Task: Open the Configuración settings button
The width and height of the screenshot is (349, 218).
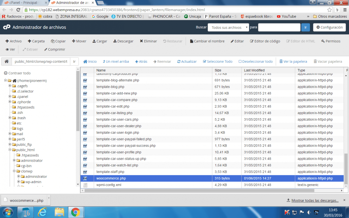Action: 329,27
